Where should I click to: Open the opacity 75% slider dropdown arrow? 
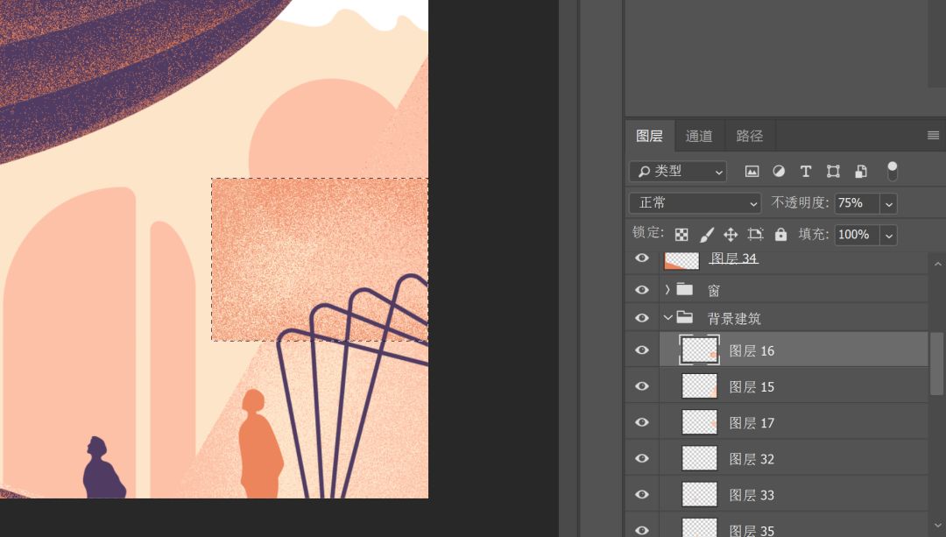pyautogui.click(x=888, y=203)
